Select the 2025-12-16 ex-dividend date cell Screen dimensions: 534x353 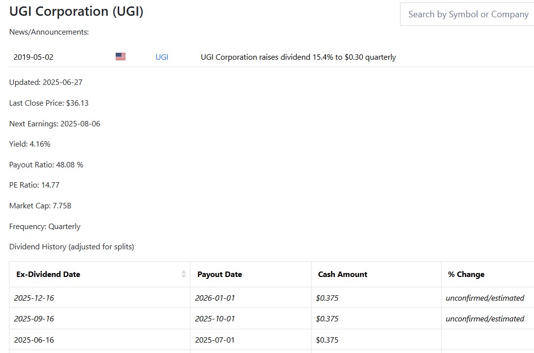34,298
